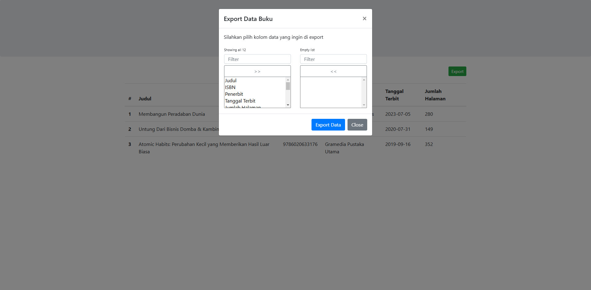
Task: Click the green Export button
Action: [x=457, y=71]
